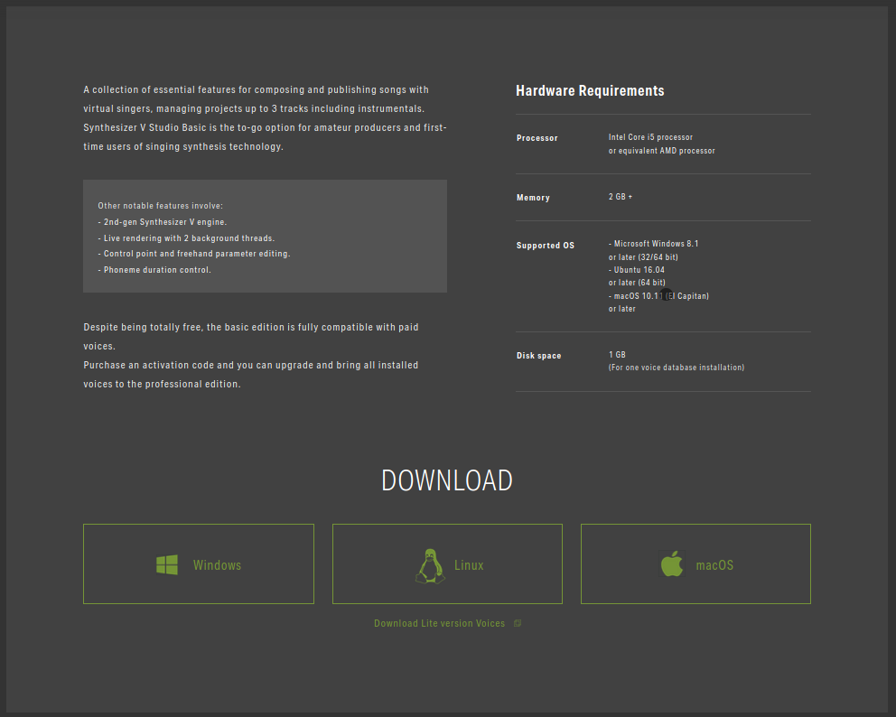This screenshot has height=717, width=896.
Task: Click the DOWNLOAD heading
Action: (447, 480)
